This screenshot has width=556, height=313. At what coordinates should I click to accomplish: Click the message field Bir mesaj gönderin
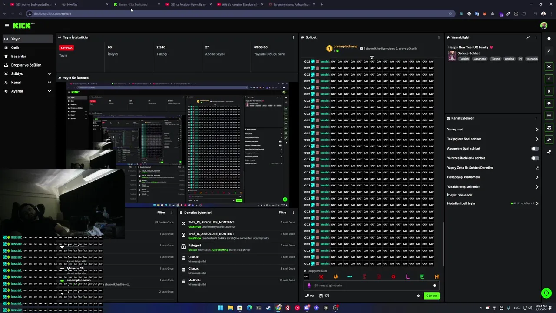click(x=371, y=286)
